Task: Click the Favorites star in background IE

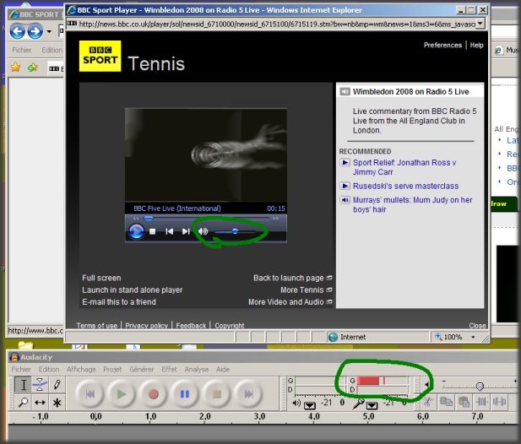Action: (x=15, y=68)
